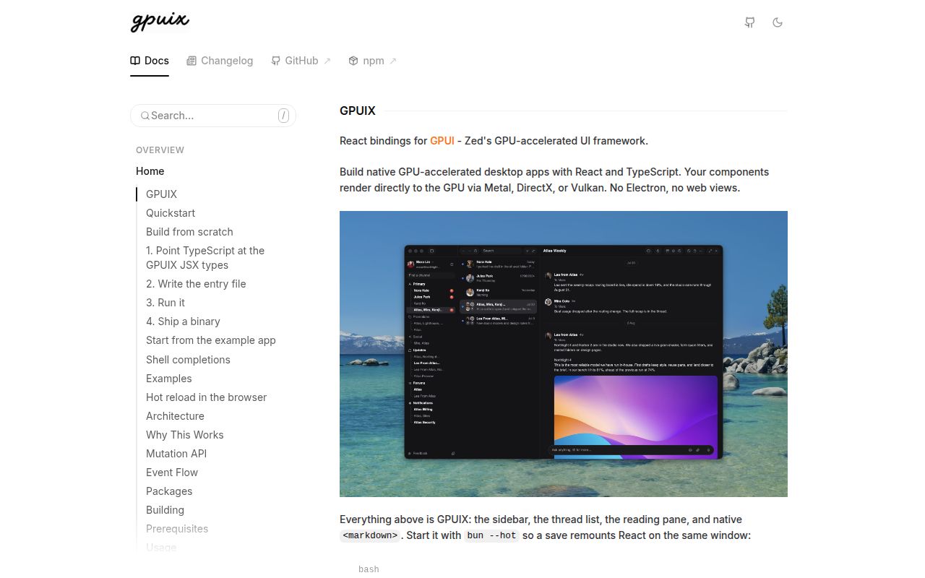Open the GitHub icon in header
This screenshot has width=925, height=578.
click(750, 22)
